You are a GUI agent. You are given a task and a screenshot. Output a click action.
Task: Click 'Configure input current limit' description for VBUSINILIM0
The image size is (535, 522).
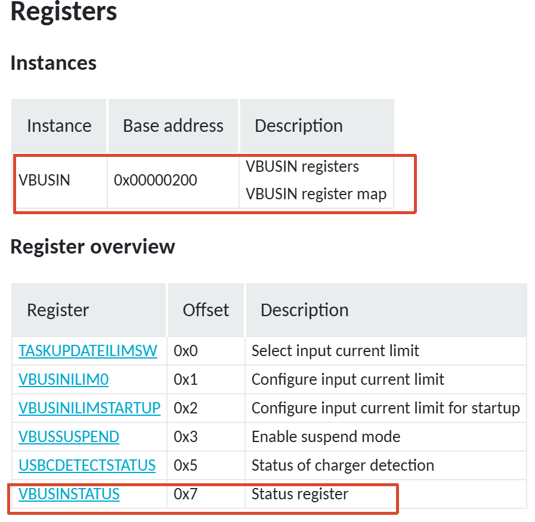tap(348, 379)
